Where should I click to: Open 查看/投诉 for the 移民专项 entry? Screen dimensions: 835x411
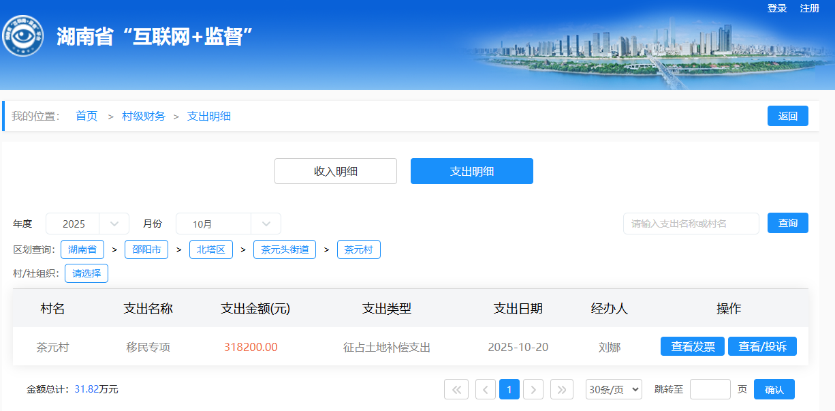click(x=762, y=346)
